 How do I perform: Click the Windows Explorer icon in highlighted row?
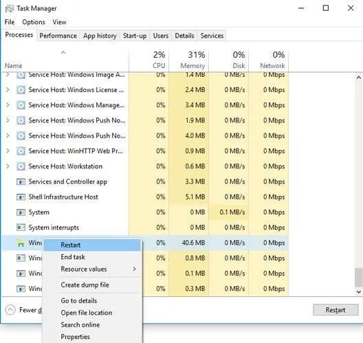(21, 243)
